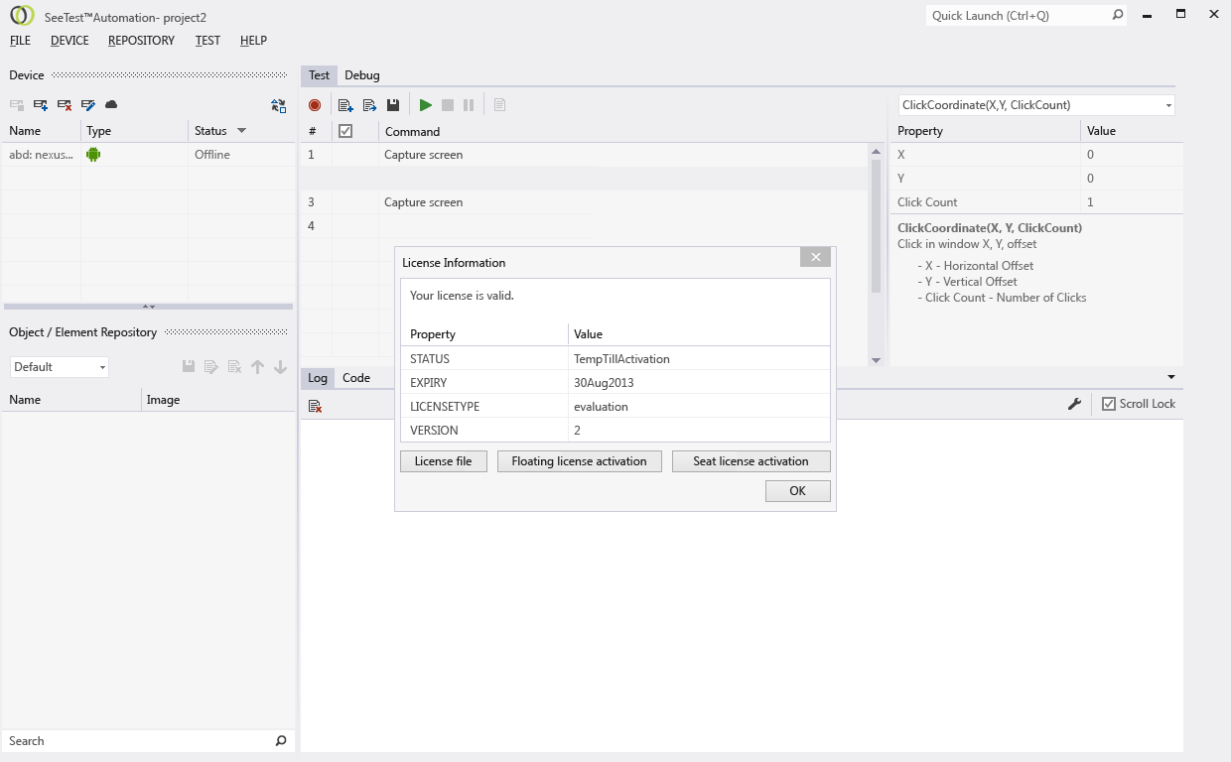The image size is (1231, 762).
Task: Switch to the Test tab
Action: (x=319, y=75)
